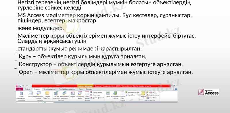Save using the quick access floppy icon
Image resolution: width=230 pixels, height=113 pixels.
pos(20,86)
